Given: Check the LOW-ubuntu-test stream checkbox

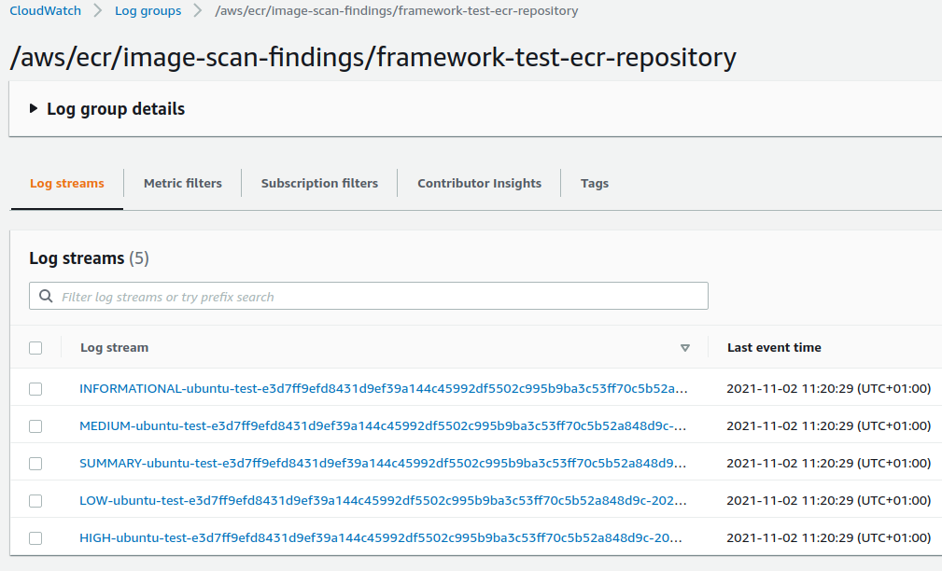Looking at the screenshot, I should (35, 500).
